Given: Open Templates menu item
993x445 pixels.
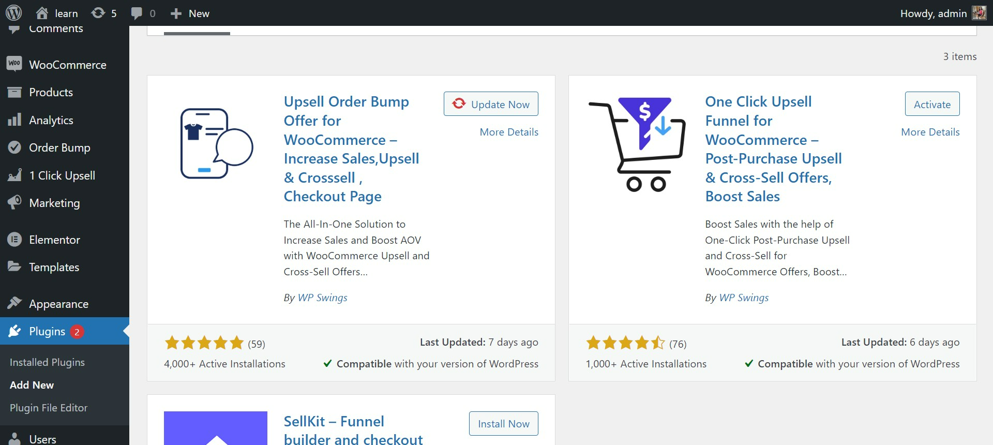Looking at the screenshot, I should 54,267.
